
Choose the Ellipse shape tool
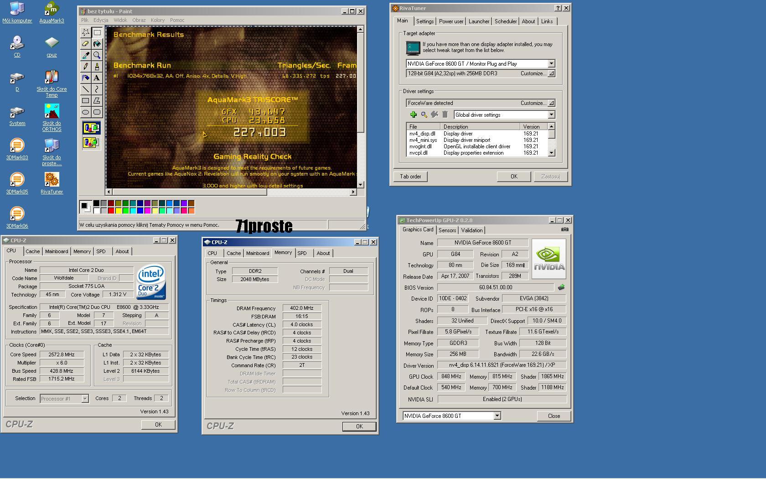86,112
